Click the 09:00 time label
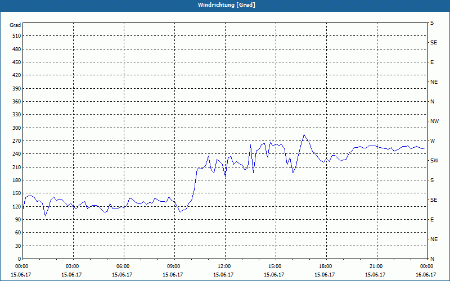This screenshot has height=281, width=450. [x=174, y=266]
